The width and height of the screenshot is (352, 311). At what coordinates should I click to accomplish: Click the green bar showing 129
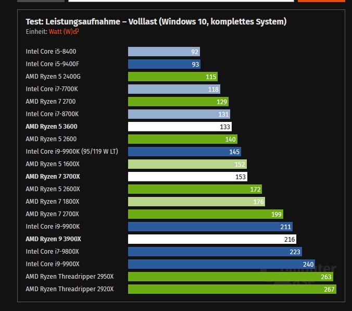[x=178, y=102]
